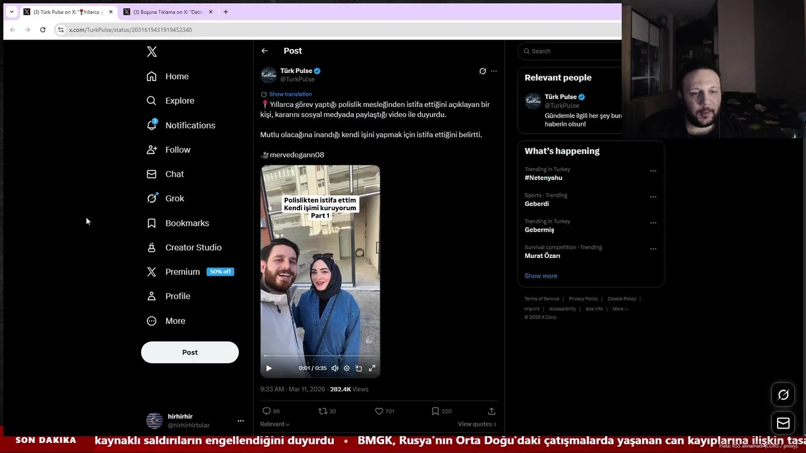Open the floating Grok button
The height and width of the screenshot is (453, 806).
click(x=783, y=395)
